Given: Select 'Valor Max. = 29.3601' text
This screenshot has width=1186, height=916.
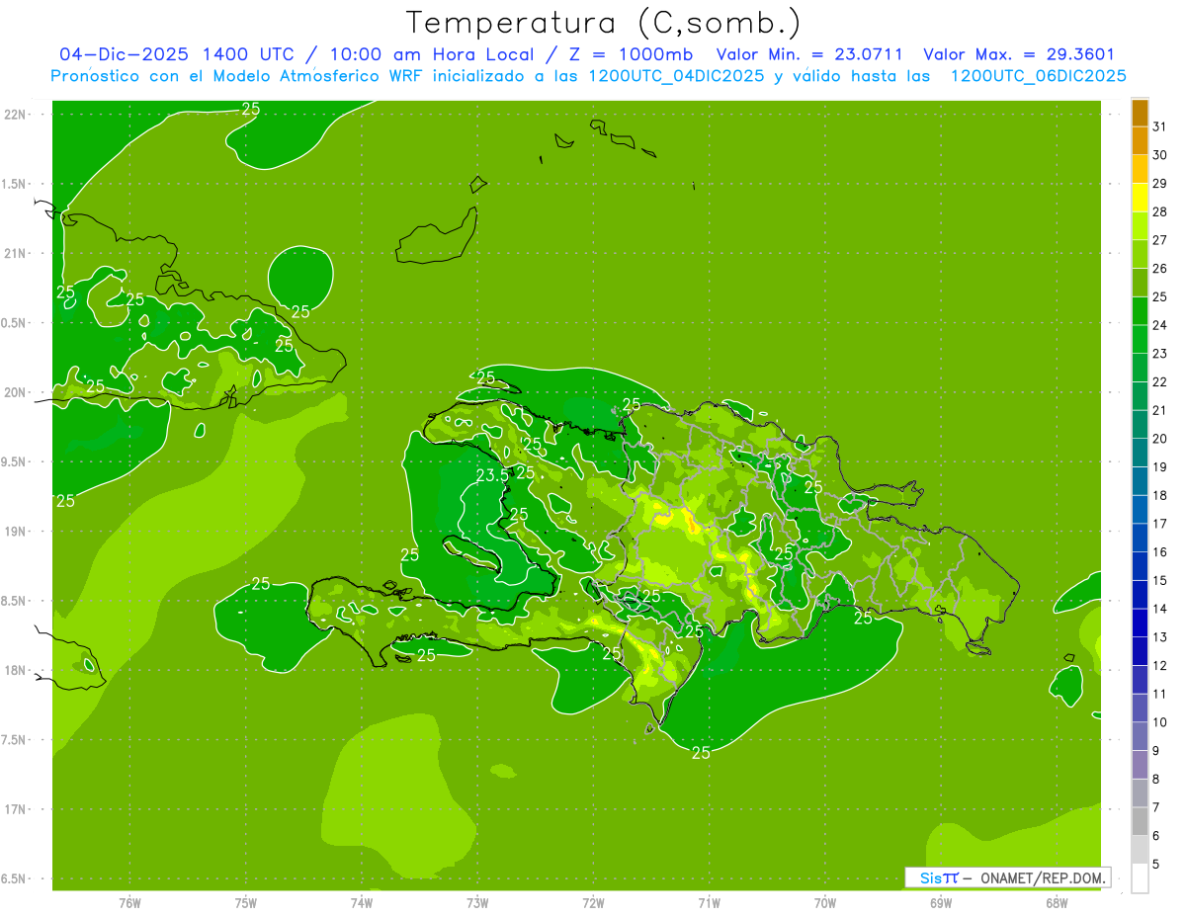Looking at the screenshot, I should 1018,54.
